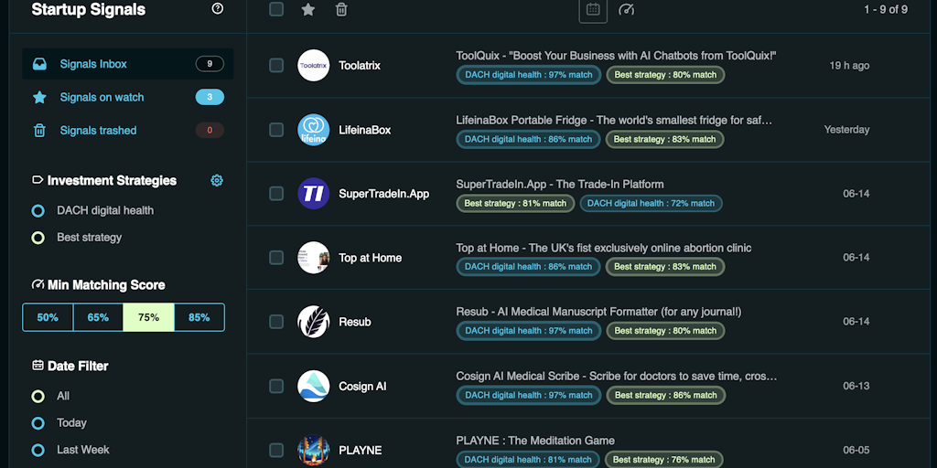Image resolution: width=937 pixels, height=468 pixels.
Task: Open Signals Inbox folder
Action: [x=128, y=64]
